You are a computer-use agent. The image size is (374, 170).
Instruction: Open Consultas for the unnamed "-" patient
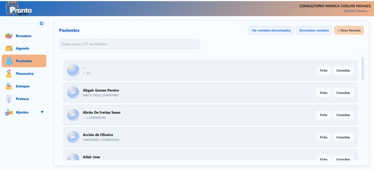[343, 71]
